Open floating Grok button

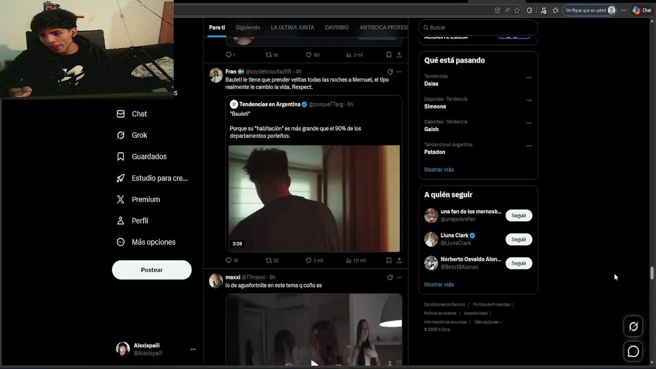(633, 326)
